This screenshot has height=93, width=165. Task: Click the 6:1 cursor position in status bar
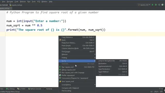(152, 92)
